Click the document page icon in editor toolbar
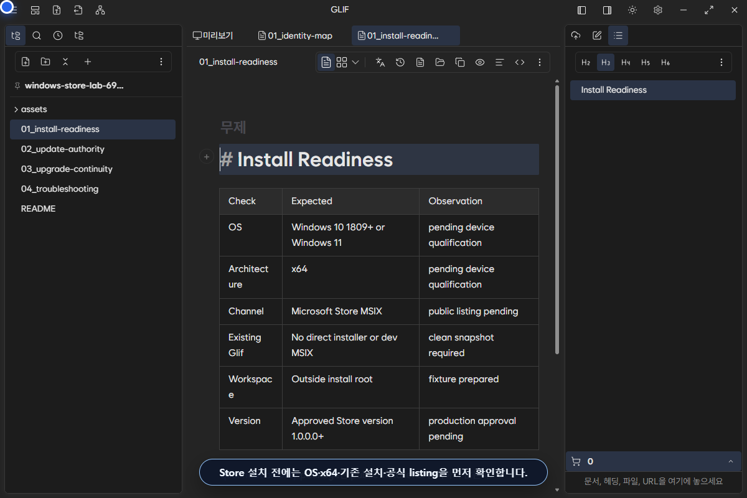The width and height of the screenshot is (747, 498). 420,62
